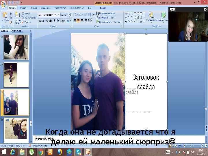
Task: Open the Paragraph dialog launcher
Action: point(122,26)
